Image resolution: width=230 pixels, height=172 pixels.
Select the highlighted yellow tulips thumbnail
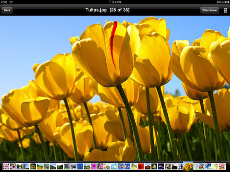pyautogui.click(x=188, y=166)
